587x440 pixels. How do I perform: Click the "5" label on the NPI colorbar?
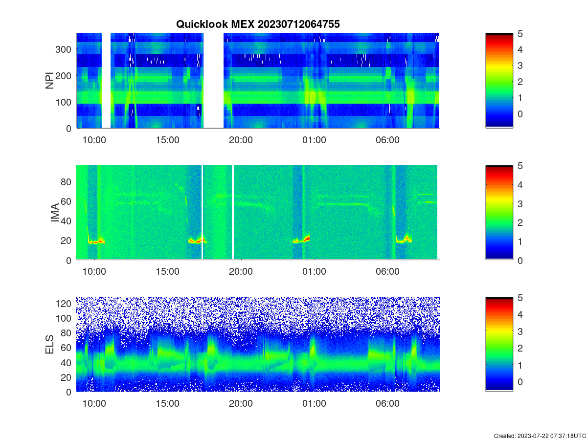(520, 34)
